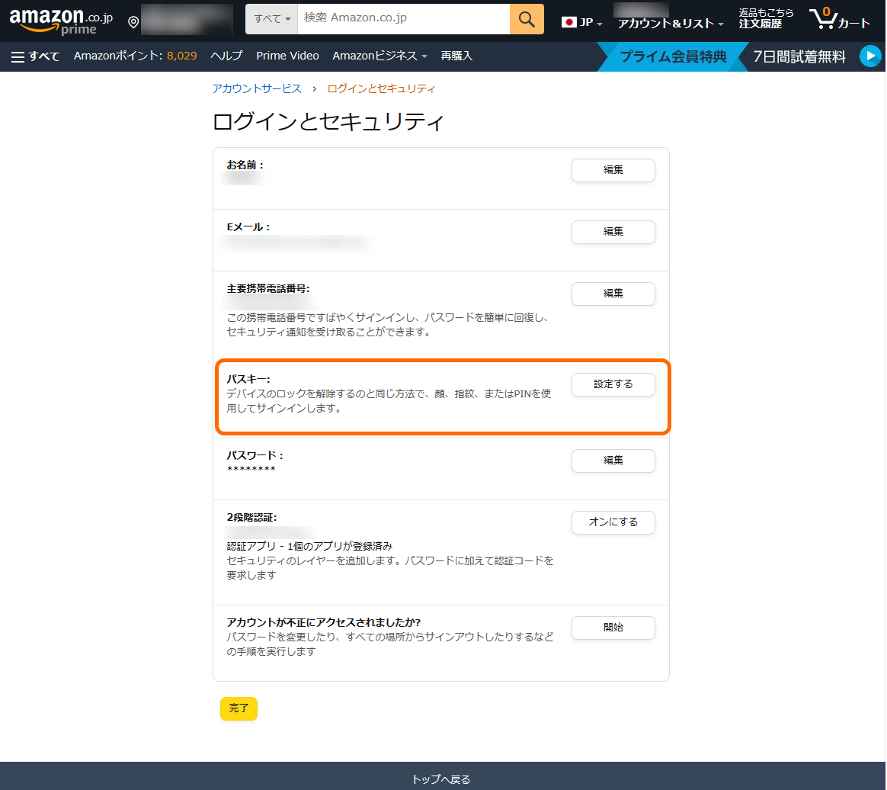Open ヘルプ from the navigation bar
The width and height of the screenshot is (887, 790).
(x=226, y=56)
